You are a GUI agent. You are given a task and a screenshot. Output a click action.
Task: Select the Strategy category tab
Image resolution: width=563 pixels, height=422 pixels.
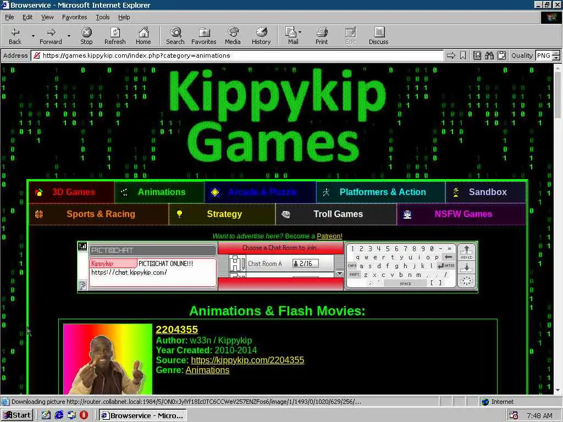pyautogui.click(x=222, y=214)
